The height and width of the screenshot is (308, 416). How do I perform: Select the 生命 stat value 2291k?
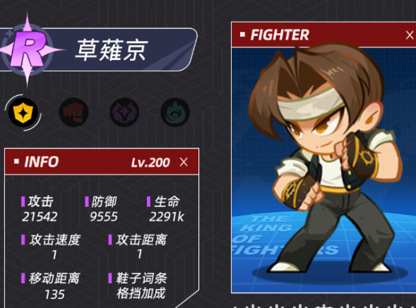167,217
